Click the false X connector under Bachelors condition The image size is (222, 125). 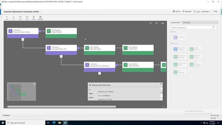point(100,73)
